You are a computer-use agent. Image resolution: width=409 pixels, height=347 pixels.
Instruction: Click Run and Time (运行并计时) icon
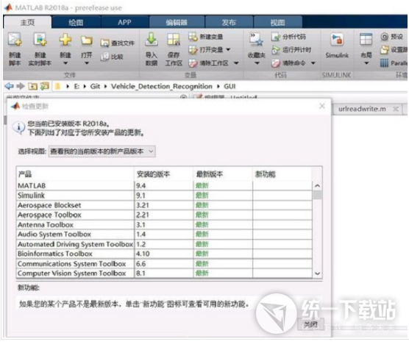click(x=275, y=49)
